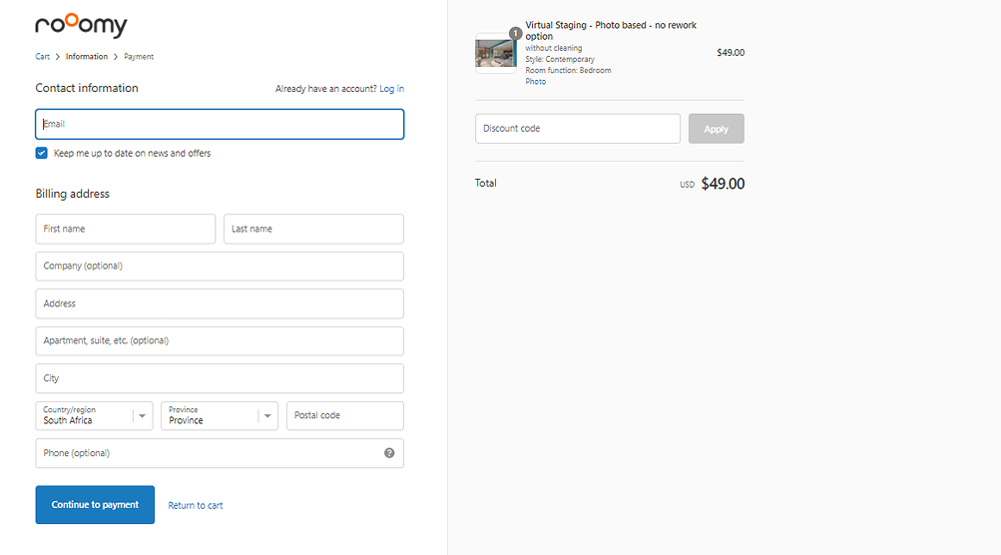Select the First name input

coord(125,229)
